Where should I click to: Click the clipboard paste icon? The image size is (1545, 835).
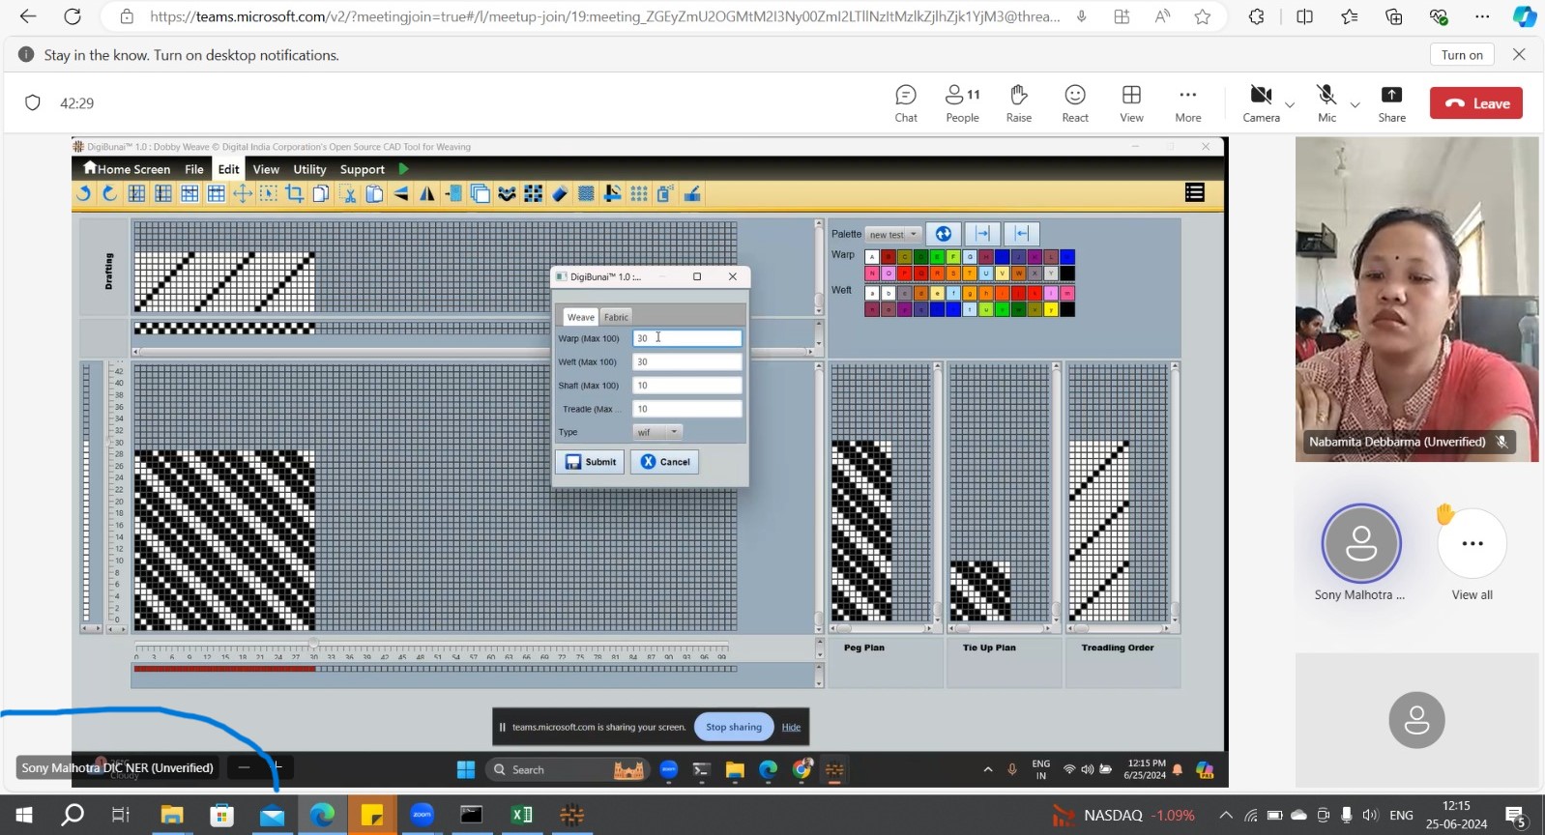tap(374, 193)
